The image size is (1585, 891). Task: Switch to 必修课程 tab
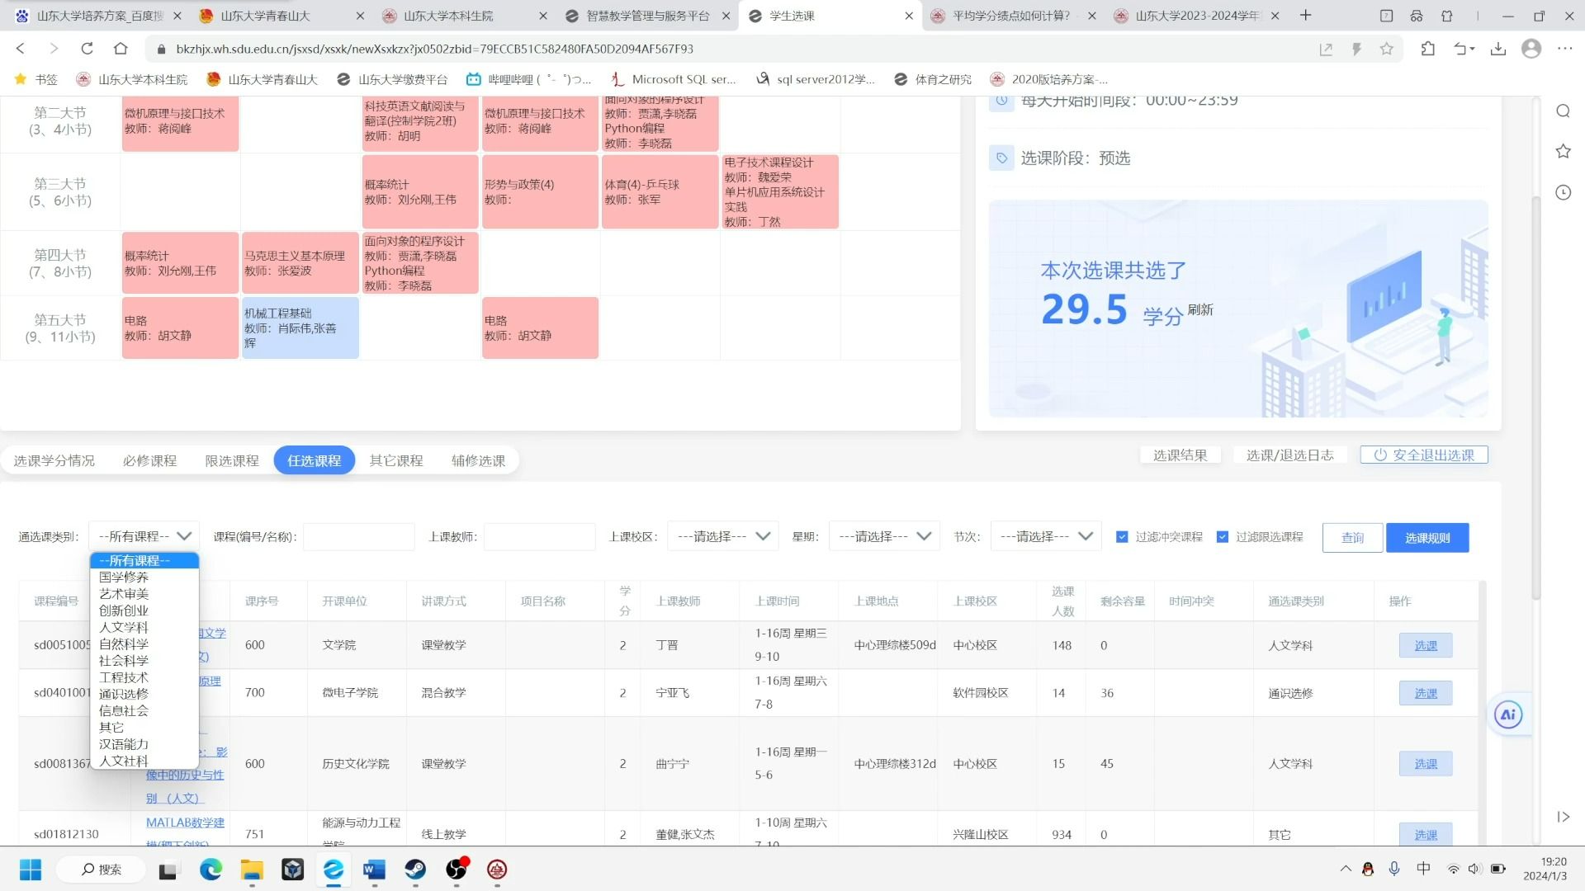click(150, 460)
